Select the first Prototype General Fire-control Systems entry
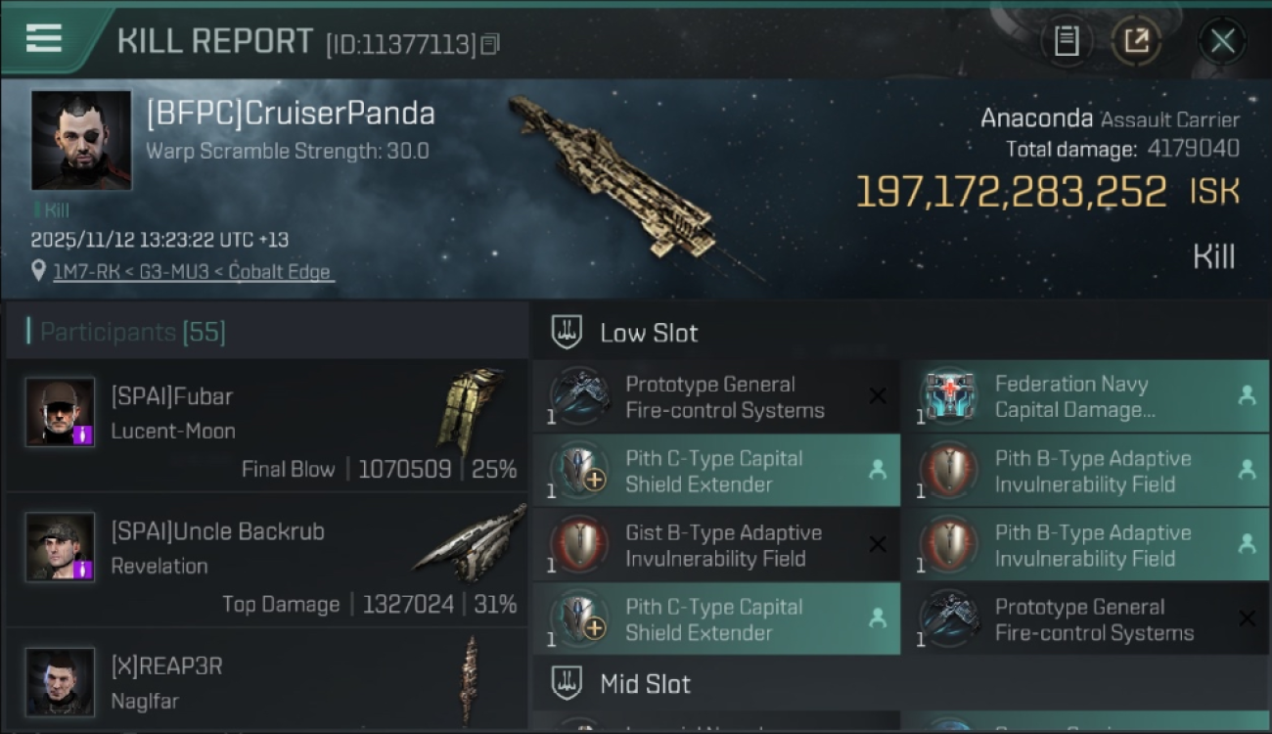The image size is (1272, 734). [x=716, y=396]
